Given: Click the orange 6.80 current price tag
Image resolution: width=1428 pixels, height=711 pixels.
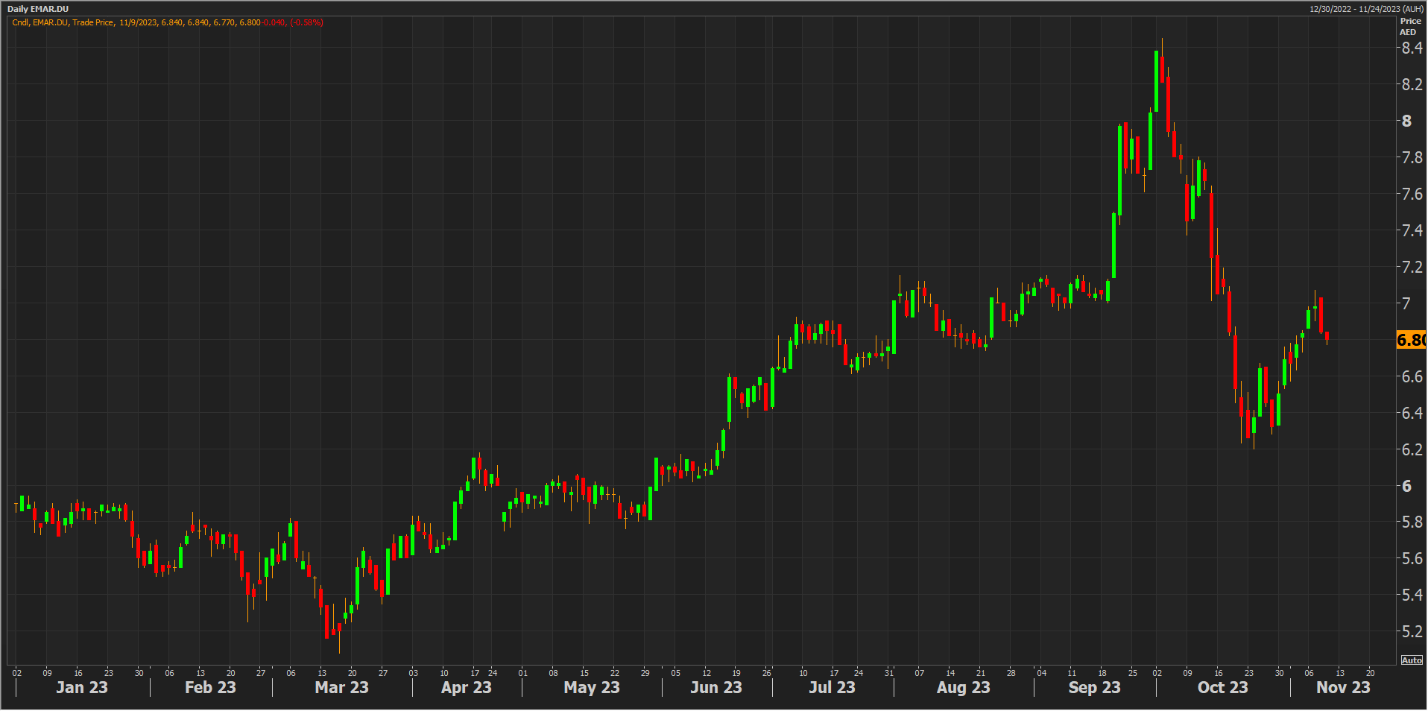Looking at the screenshot, I should [x=1411, y=340].
